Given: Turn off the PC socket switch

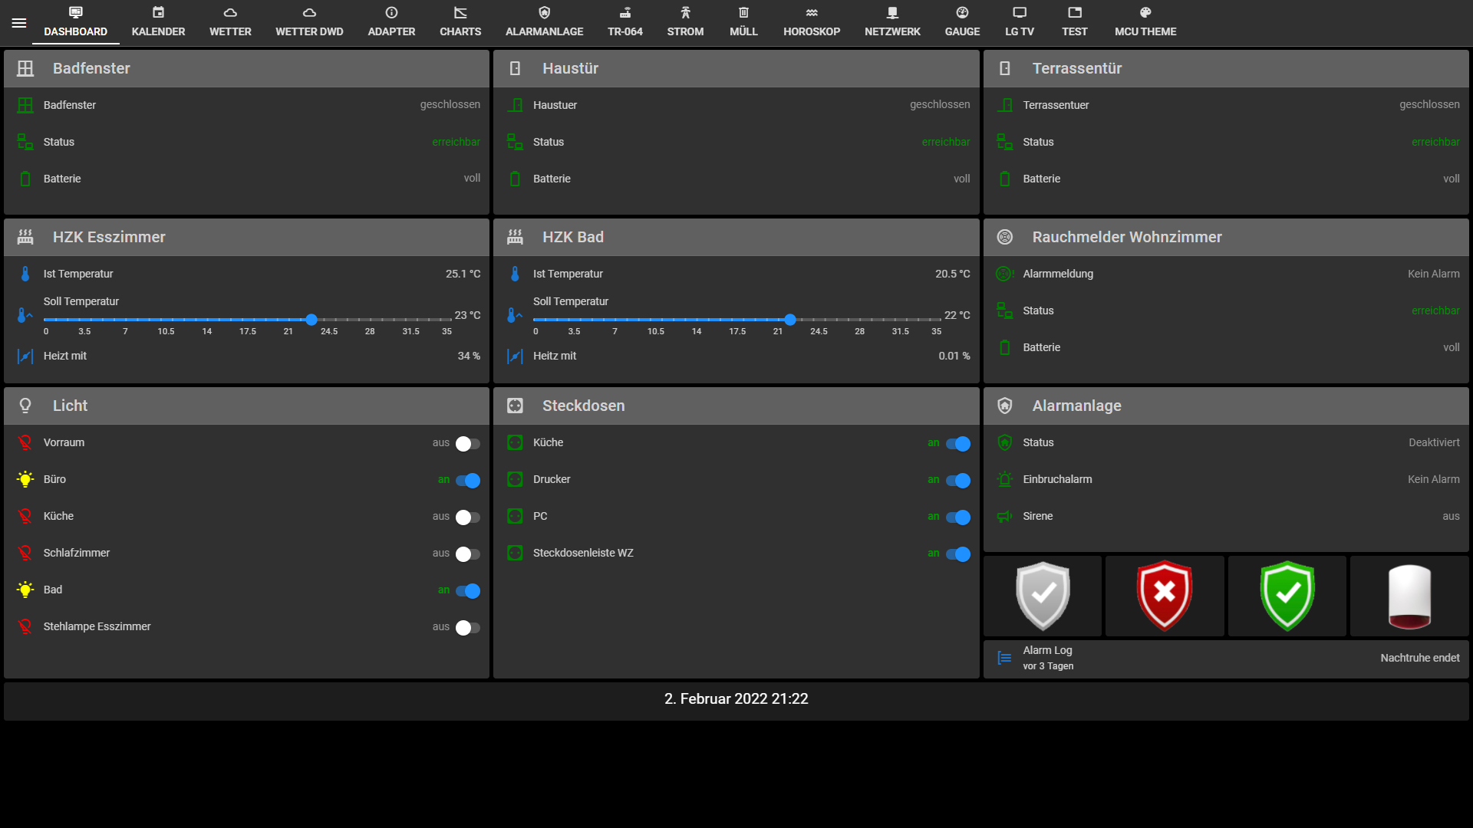Looking at the screenshot, I should pos(957,517).
